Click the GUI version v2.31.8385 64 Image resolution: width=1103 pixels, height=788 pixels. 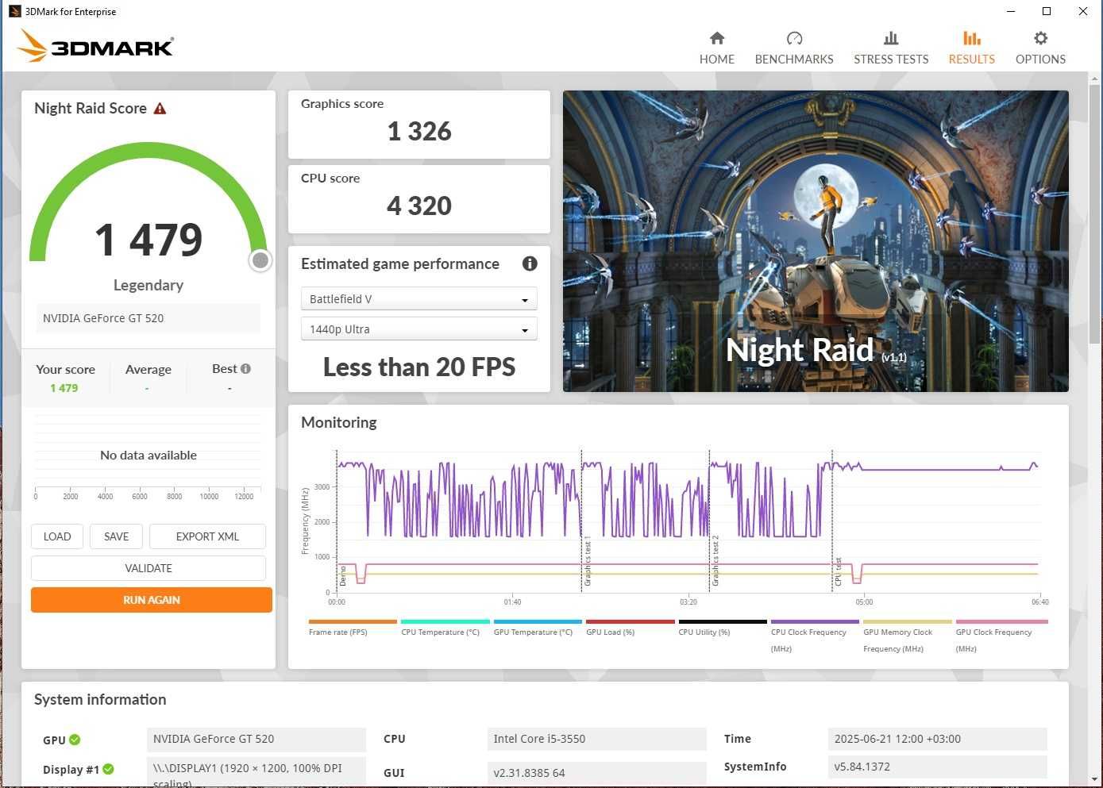tap(596, 773)
